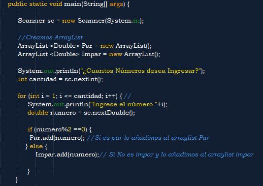The image size is (263, 186).
Task: Click the 'for (int i = 1; i <= cantidad' loop header
Action: (x=70, y=96)
